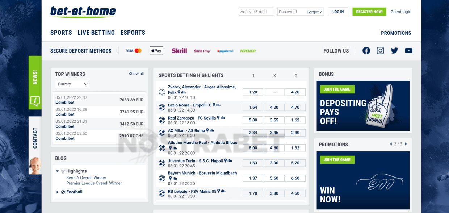Join the game on the first bonus banner
This screenshot has height=213, width=449.
click(x=337, y=89)
